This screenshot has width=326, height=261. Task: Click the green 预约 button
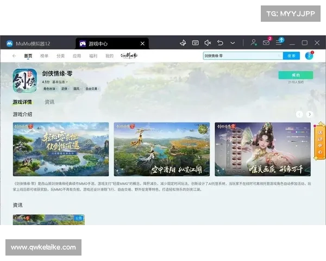296,75
